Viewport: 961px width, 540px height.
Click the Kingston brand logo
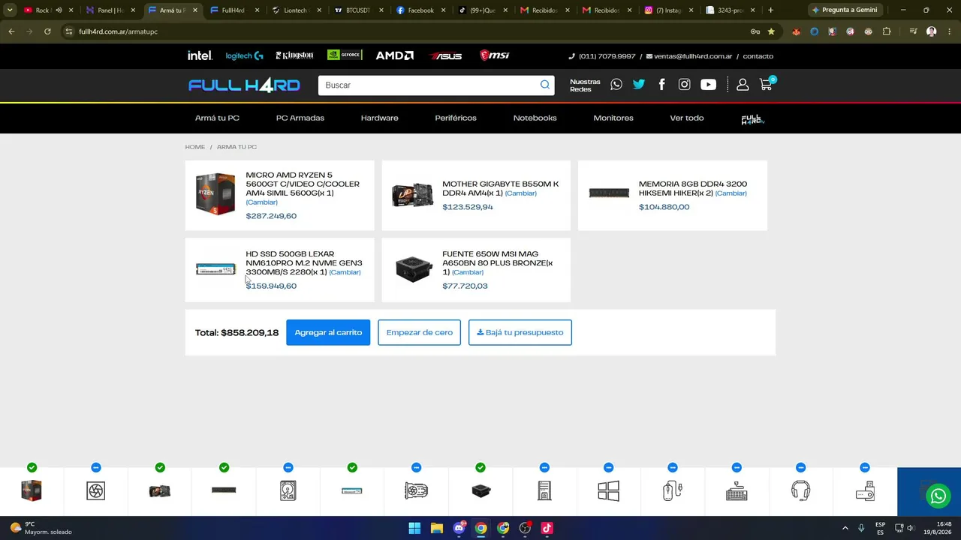[x=294, y=55]
